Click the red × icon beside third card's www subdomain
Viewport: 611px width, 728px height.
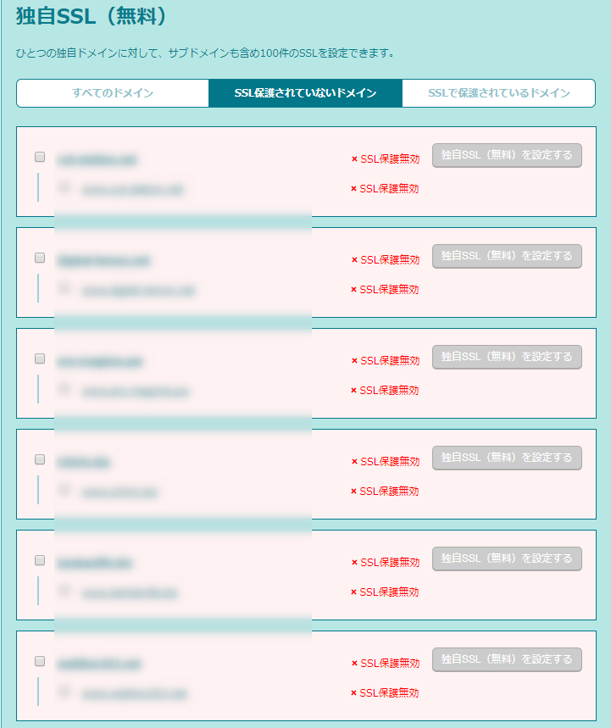click(354, 391)
